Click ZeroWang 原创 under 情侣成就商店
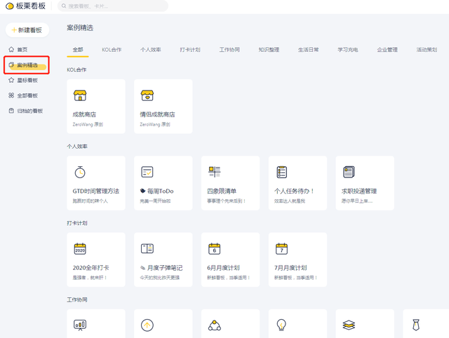This screenshot has height=338, width=449. coord(155,125)
